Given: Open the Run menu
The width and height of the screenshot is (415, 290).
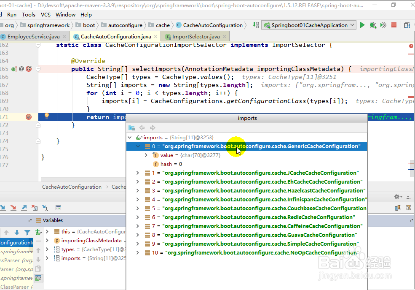Looking at the screenshot, I should pyautogui.click(x=12, y=15).
